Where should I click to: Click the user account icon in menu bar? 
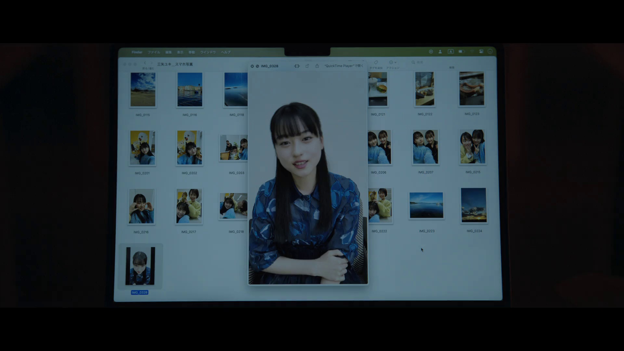point(440,52)
